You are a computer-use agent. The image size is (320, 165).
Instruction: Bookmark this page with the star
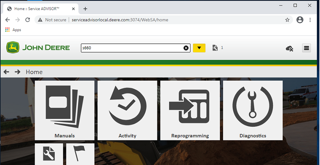[287, 20]
